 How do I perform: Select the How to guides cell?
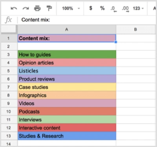[x=67, y=54]
